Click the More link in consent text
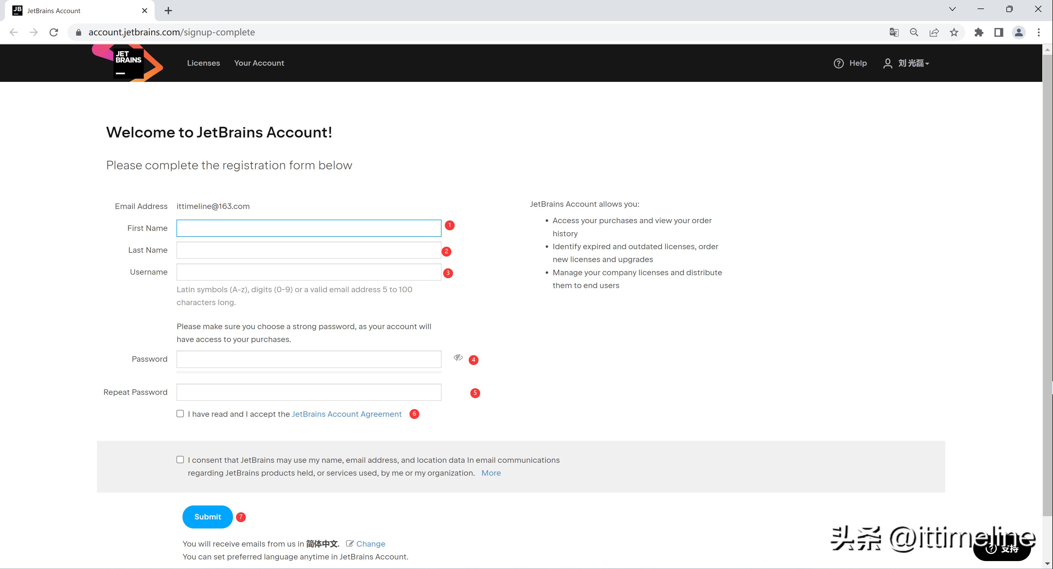 [491, 473]
